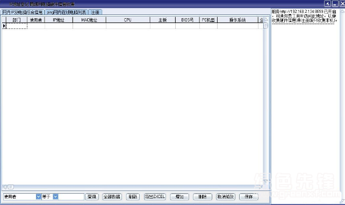345x205 pixels.
Task: Add a record with 增加 button
Action: (179, 196)
